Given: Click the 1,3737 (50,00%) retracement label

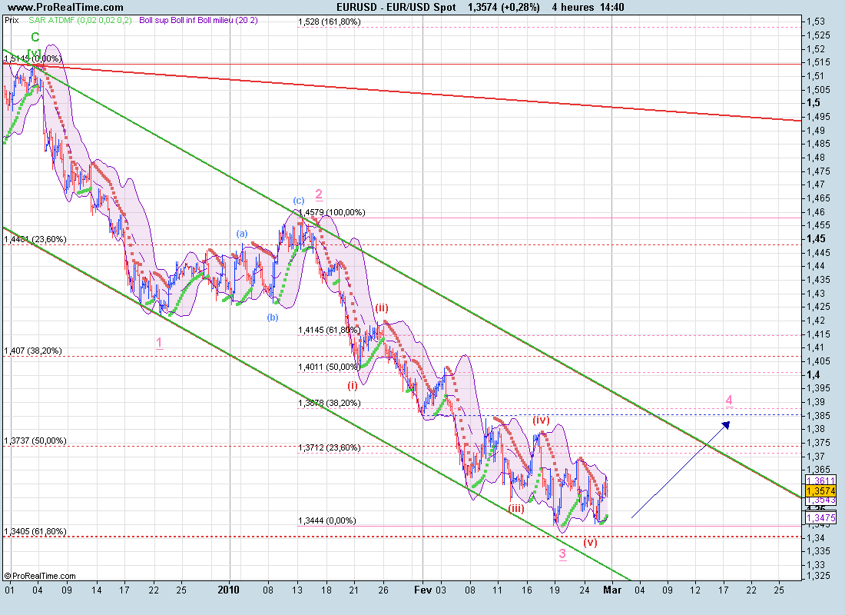Looking at the screenshot, I should coord(35,440).
